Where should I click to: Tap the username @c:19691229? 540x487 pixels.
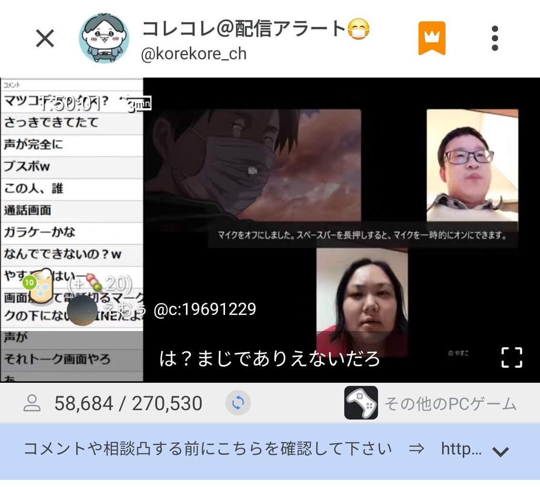tap(205, 309)
